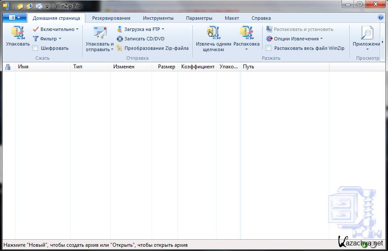Click Преобразование Zip-файла icon
This screenshot has width=388, height=251.
120,48
